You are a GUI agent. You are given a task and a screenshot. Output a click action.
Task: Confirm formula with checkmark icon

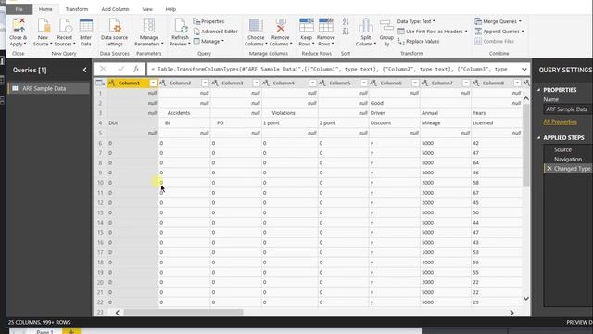[x=120, y=69]
